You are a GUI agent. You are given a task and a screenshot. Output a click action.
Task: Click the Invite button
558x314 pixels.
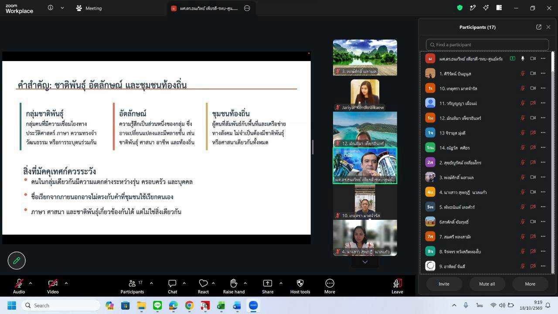(444, 284)
